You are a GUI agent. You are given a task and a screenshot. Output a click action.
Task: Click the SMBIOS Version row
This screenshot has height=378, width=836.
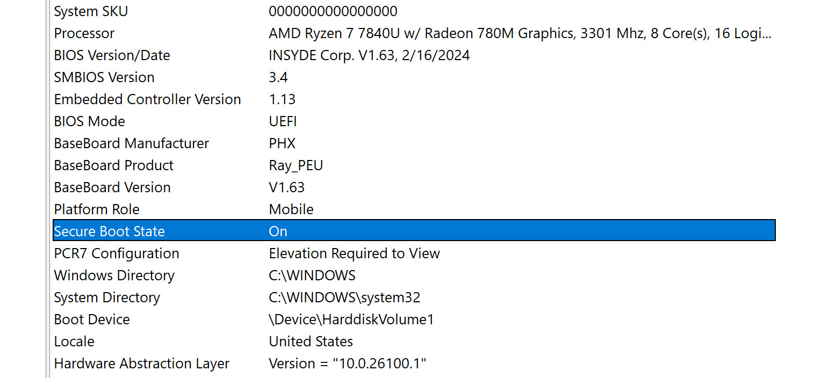tap(104, 77)
